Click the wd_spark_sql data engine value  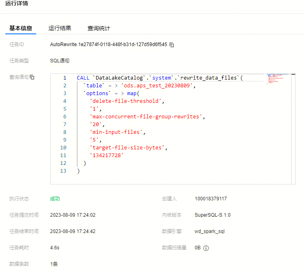pyautogui.click(x=209, y=231)
